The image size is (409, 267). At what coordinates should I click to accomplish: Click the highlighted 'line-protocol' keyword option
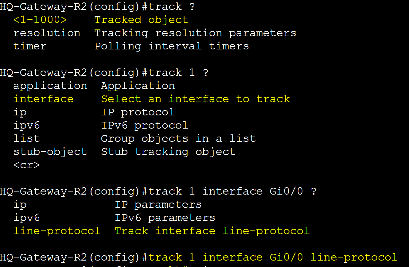tap(57, 231)
